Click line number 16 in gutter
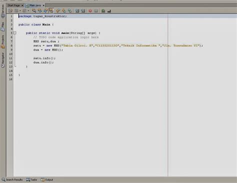The height and width of the screenshot is (183, 237). click(x=10, y=79)
